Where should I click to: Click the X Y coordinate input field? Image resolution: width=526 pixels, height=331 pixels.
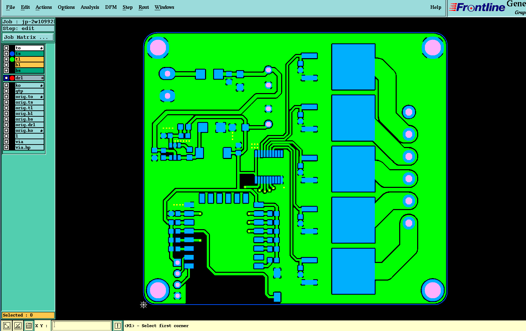tap(82, 326)
